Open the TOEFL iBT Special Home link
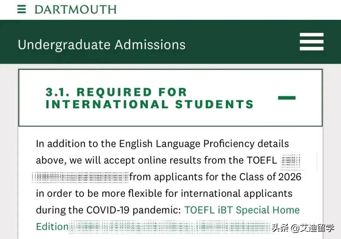 [x=242, y=210]
